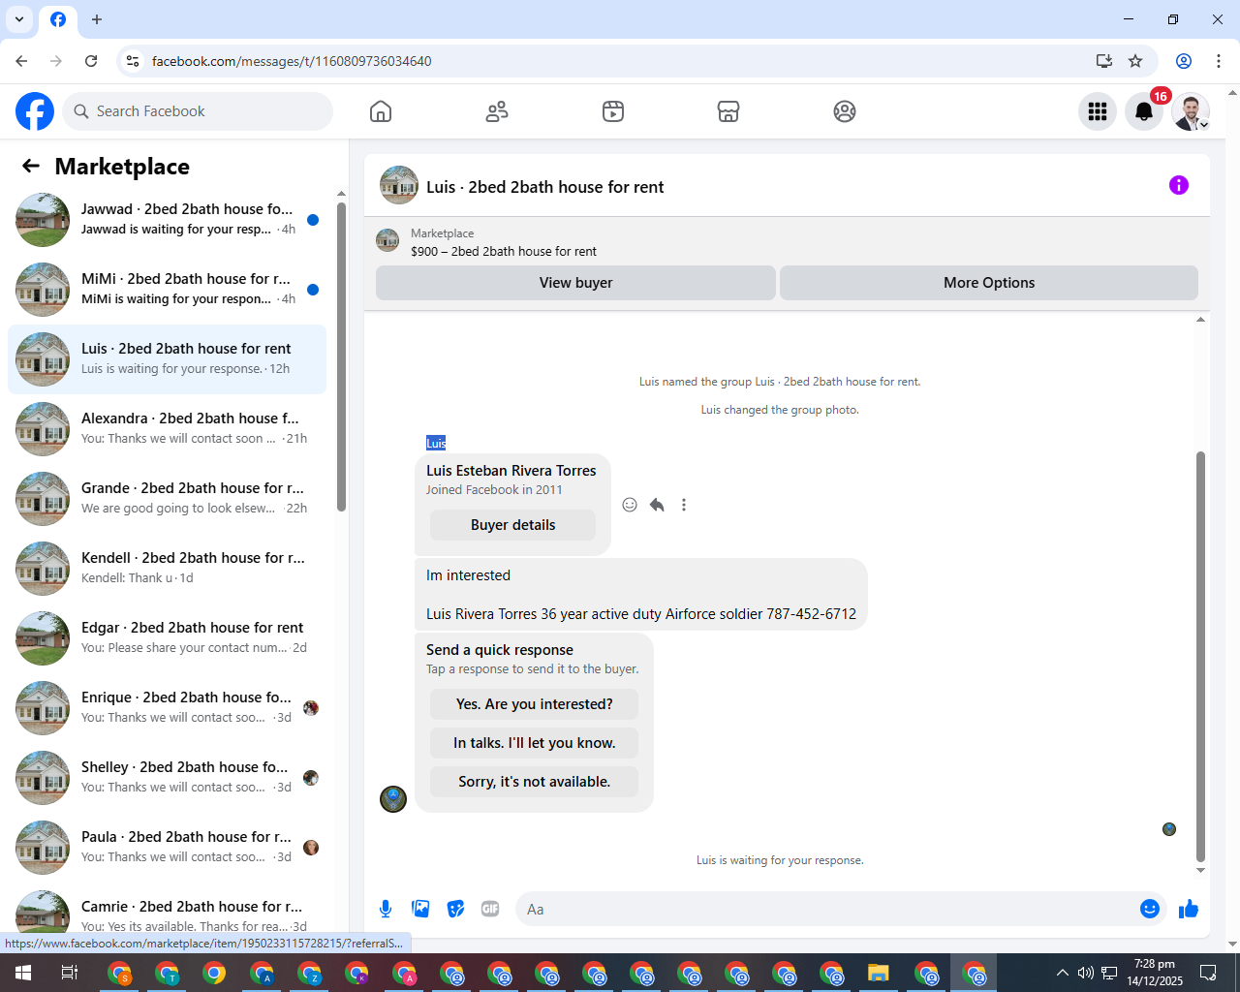Click More Options button
Image resolution: width=1240 pixels, height=992 pixels.
989,283
